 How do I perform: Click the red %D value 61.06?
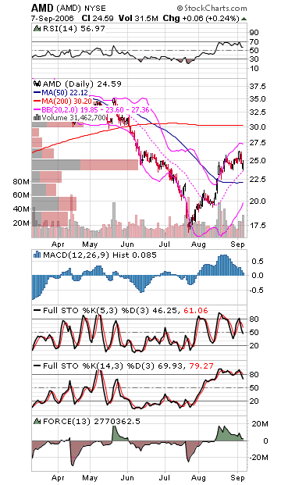pyautogui.click(x=196, y=311)
